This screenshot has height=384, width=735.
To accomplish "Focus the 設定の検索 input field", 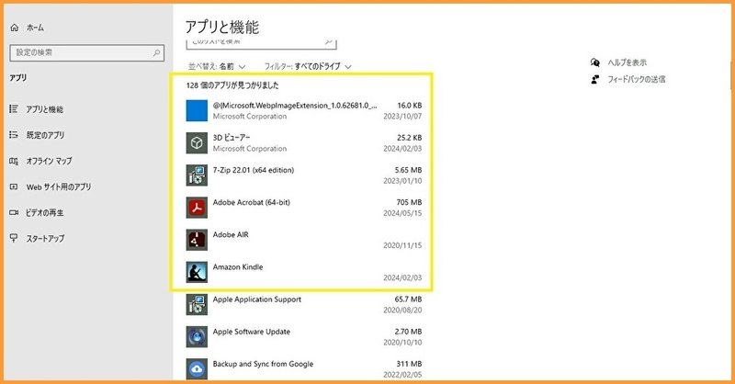I will [x=87, y=53].
